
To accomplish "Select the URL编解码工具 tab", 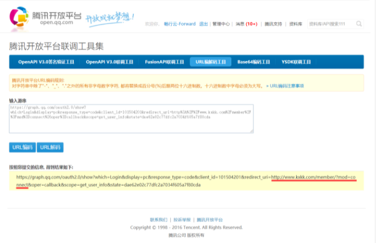I will coord(211,62).
